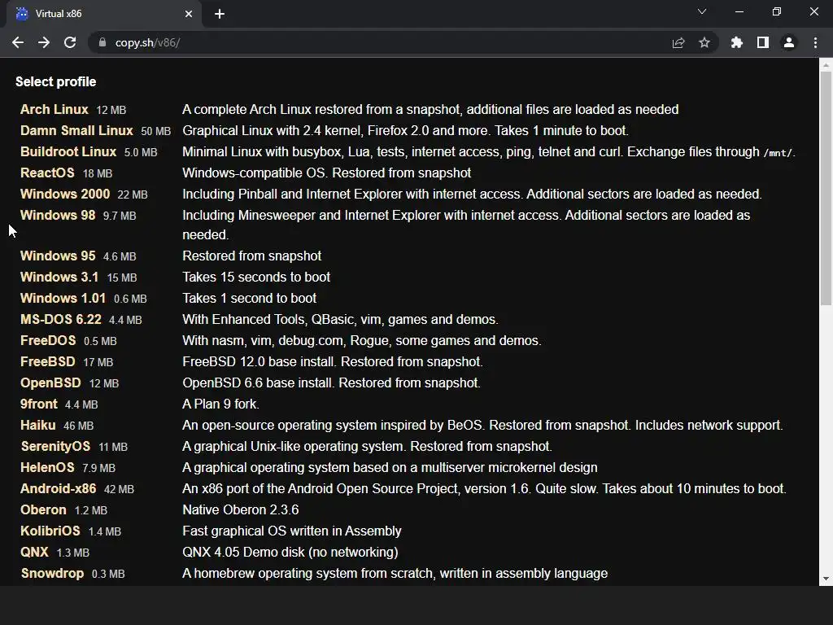The height and width of the screenshot is (625, 833).
Task: Open the Chrome profile avatar
Action: [789, 42]
